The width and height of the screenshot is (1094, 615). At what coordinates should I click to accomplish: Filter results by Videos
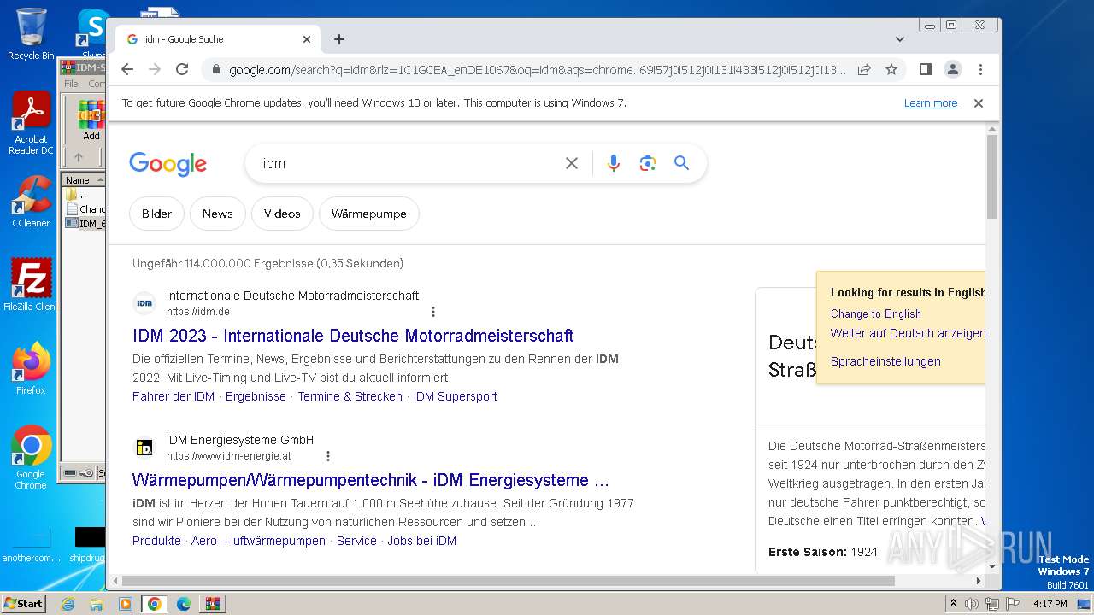(x=282, y=214)
